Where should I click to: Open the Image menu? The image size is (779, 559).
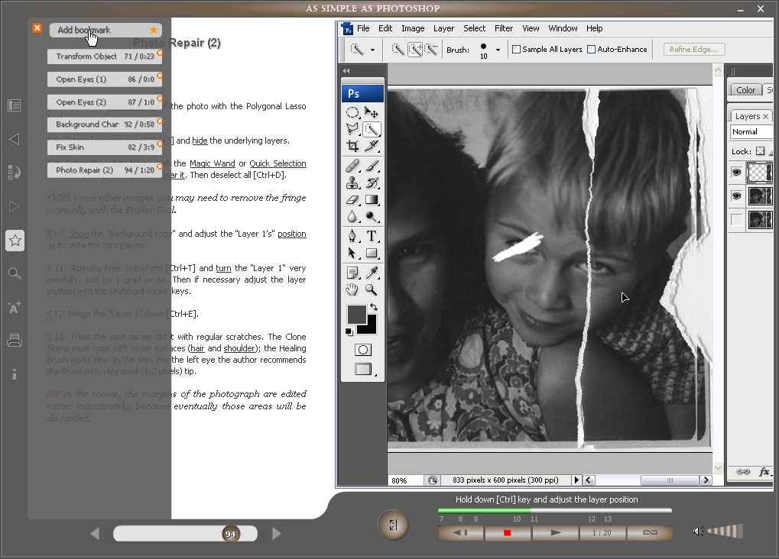click(x=413, y=28)
